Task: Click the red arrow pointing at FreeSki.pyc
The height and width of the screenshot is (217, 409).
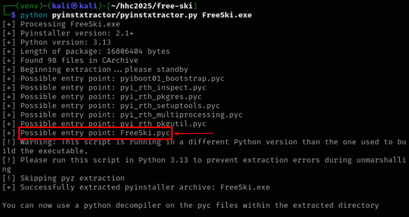Action: 194,133
